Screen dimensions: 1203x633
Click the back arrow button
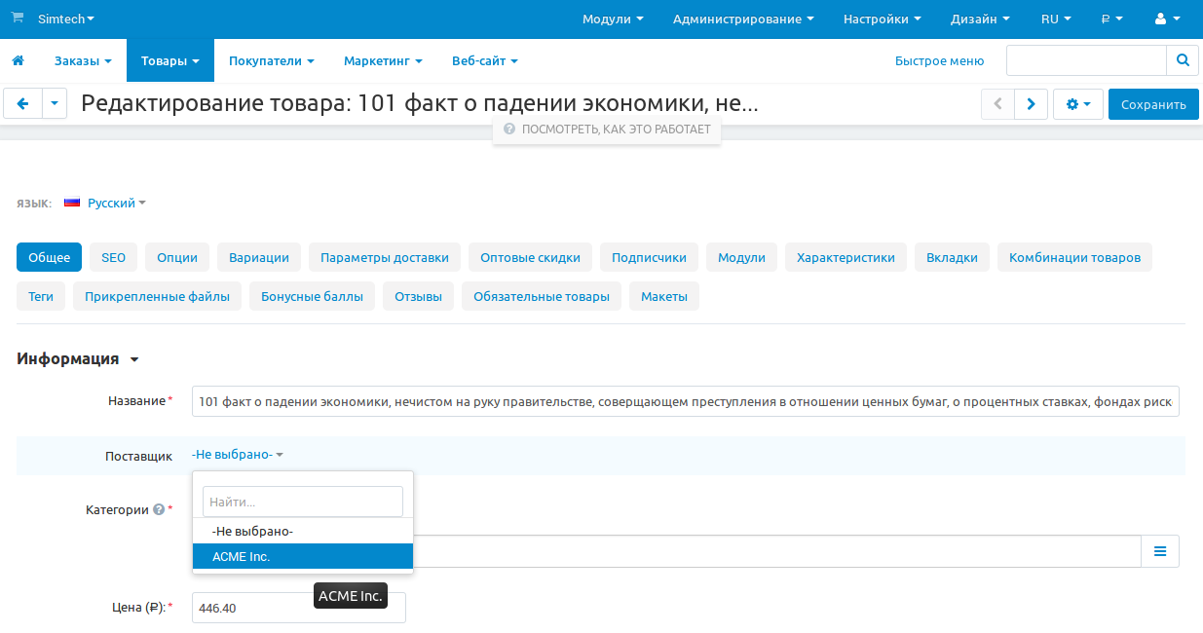point(23,104)
